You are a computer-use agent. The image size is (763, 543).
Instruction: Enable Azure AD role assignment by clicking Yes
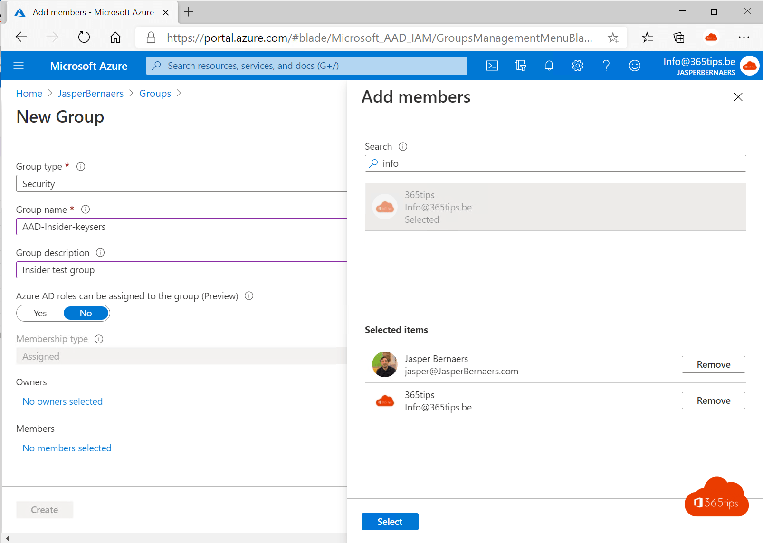[40, 313]
